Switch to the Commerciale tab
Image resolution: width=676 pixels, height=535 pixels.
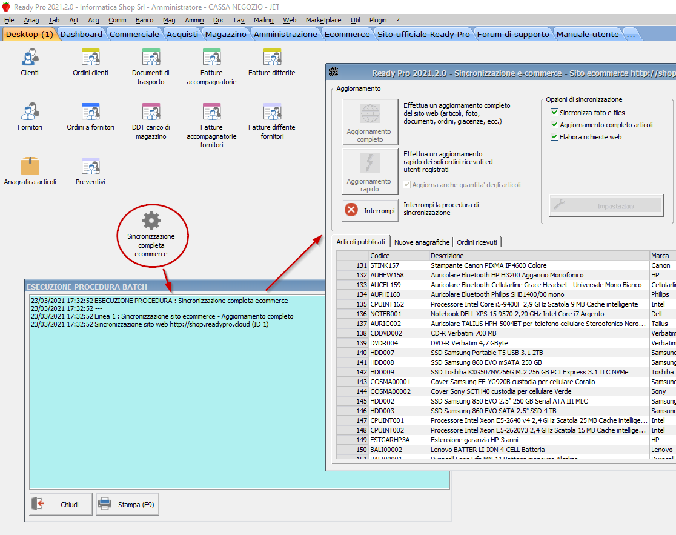[x=134, y=34]
